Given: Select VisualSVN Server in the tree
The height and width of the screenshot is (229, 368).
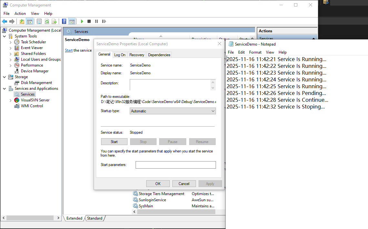Looking at the screenshot, I should tap(35, 100).
